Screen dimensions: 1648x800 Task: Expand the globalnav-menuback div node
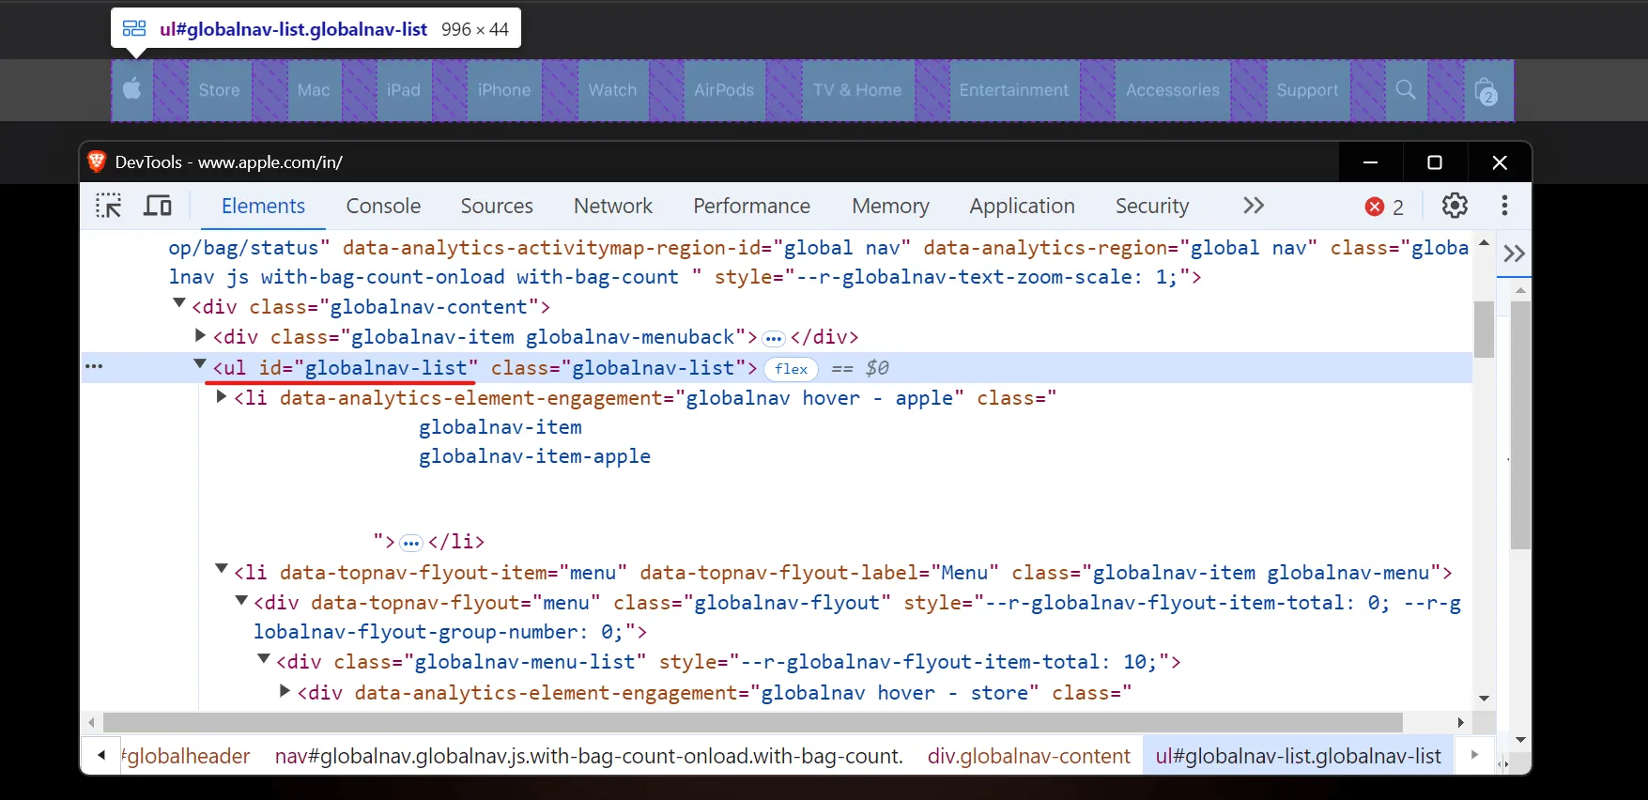(200, 334)
